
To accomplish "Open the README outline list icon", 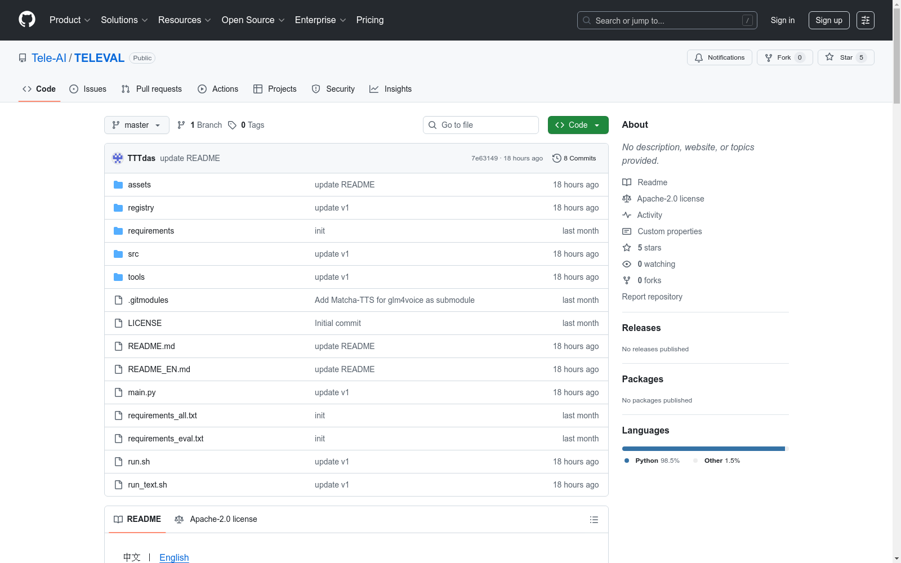I will click(x=594, y=520).
